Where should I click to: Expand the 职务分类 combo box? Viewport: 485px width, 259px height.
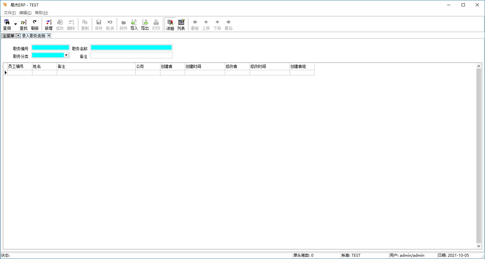66,55
